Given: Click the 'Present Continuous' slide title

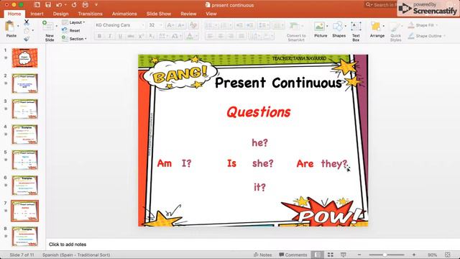Looking at the screenshot, I should 278,83.
